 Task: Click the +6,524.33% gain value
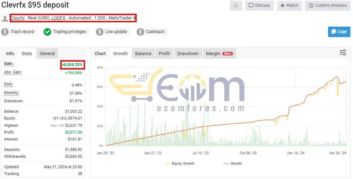pyautogui.click(x=72, y=64)
